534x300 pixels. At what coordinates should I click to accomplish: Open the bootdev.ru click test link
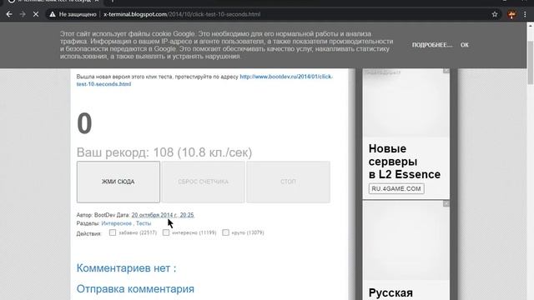tap(205, 80)
